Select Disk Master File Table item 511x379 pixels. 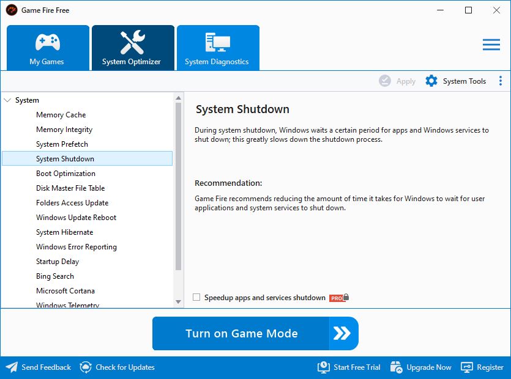70,188
